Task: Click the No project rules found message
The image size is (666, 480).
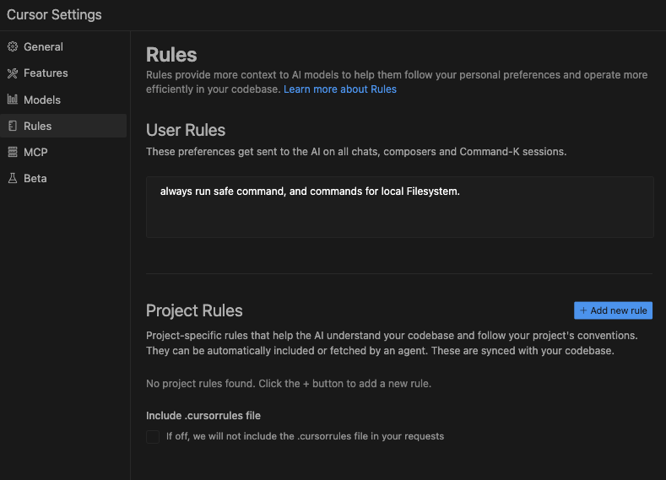Action: (x=289, y=384)
